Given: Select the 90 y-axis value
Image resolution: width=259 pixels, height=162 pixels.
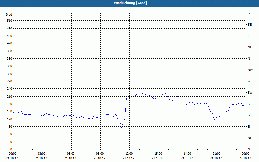Looking at the screenshot, I should coord(10,127).
